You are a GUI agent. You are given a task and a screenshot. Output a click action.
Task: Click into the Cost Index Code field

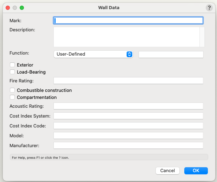tap(128, 126)
